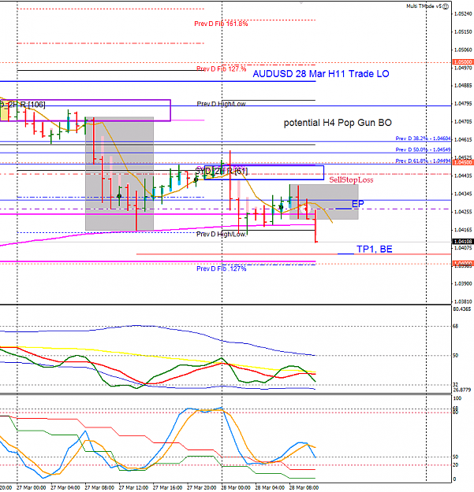Click the SellStopLoss label
This screenshot has height=492, width=474.
pos(351,179)
